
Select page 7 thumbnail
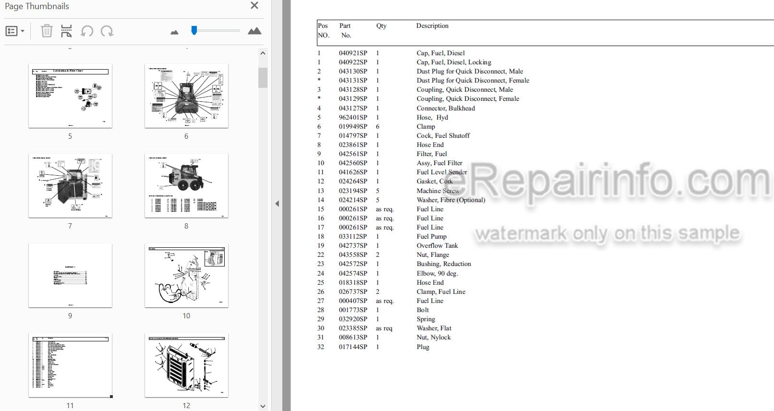pos(70,186)
